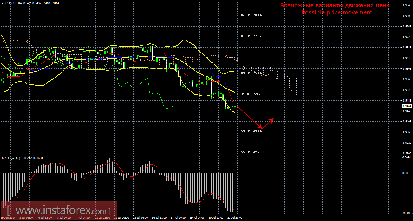This screenshot has width=413, height=221.
Task: Open the chart menu triangle beside USDCHF,H4
Action: (2, 3)
